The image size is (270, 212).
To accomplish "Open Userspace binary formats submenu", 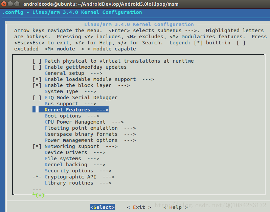I will tap(90, 134).
